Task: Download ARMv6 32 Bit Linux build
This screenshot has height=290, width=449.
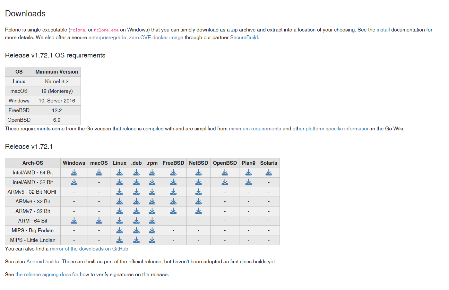Action: pyautogui.click(x=119, y=201)
